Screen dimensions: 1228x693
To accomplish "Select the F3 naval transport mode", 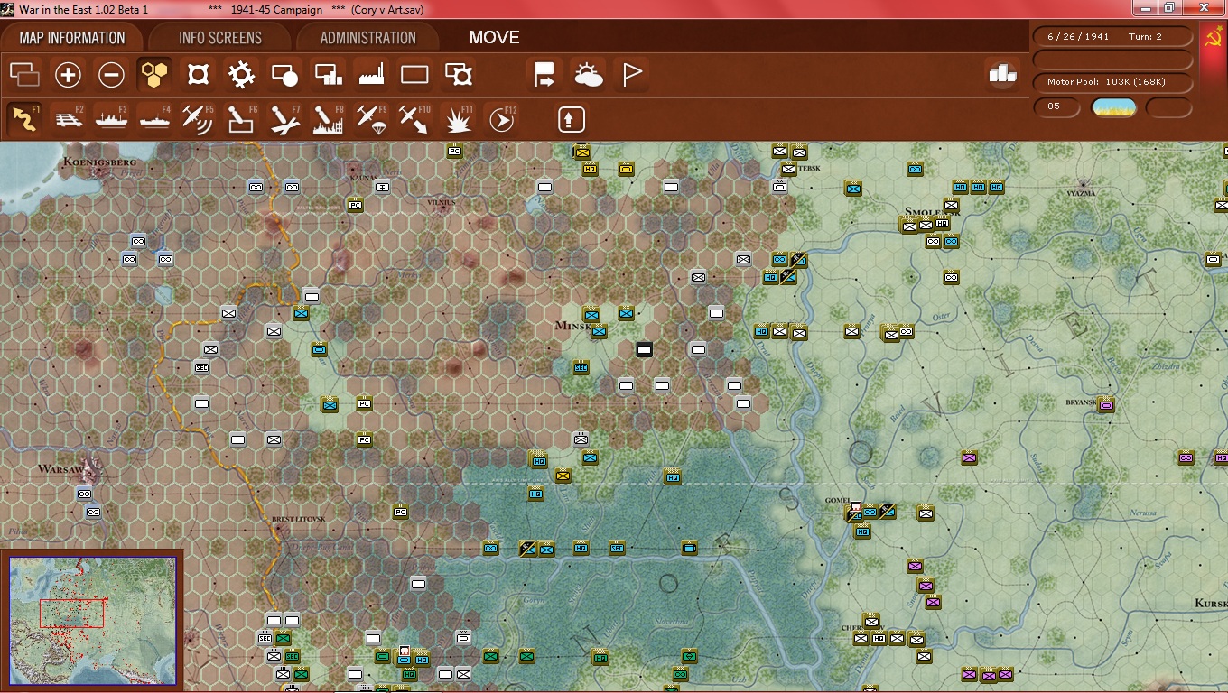I will 111,118.
